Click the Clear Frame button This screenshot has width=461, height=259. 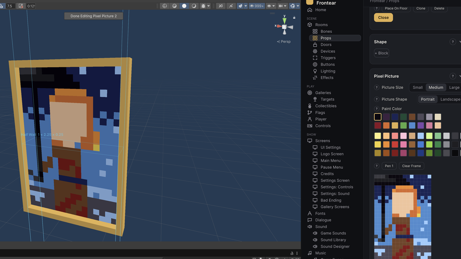[411, 166]
